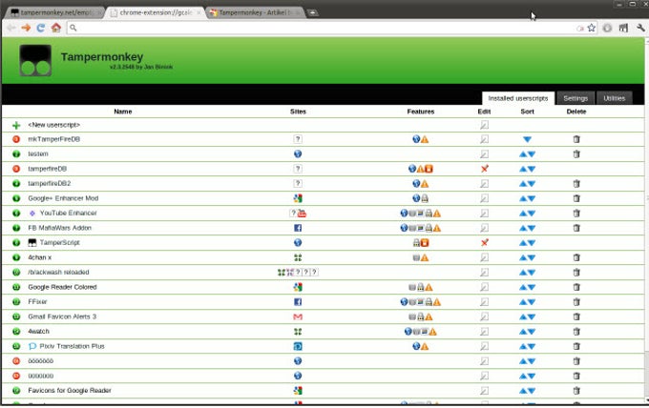This screenshot has height=408, width=649.
Task: Open the Google Reader Colored script name
Action: click(x=62, y=287)
